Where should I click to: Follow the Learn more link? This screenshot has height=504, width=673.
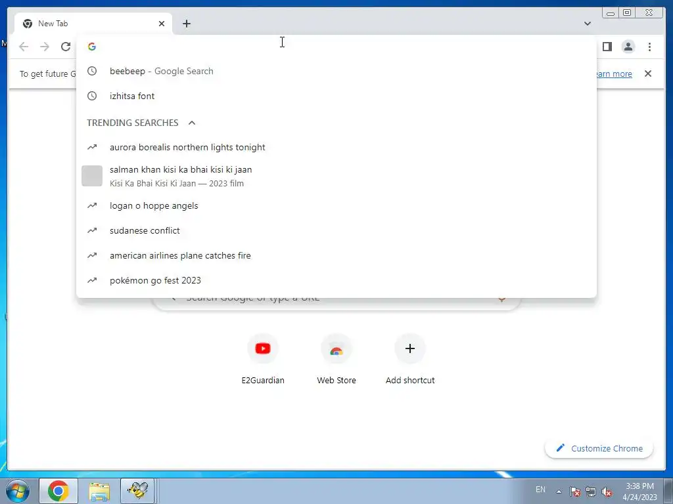[614, 73]
